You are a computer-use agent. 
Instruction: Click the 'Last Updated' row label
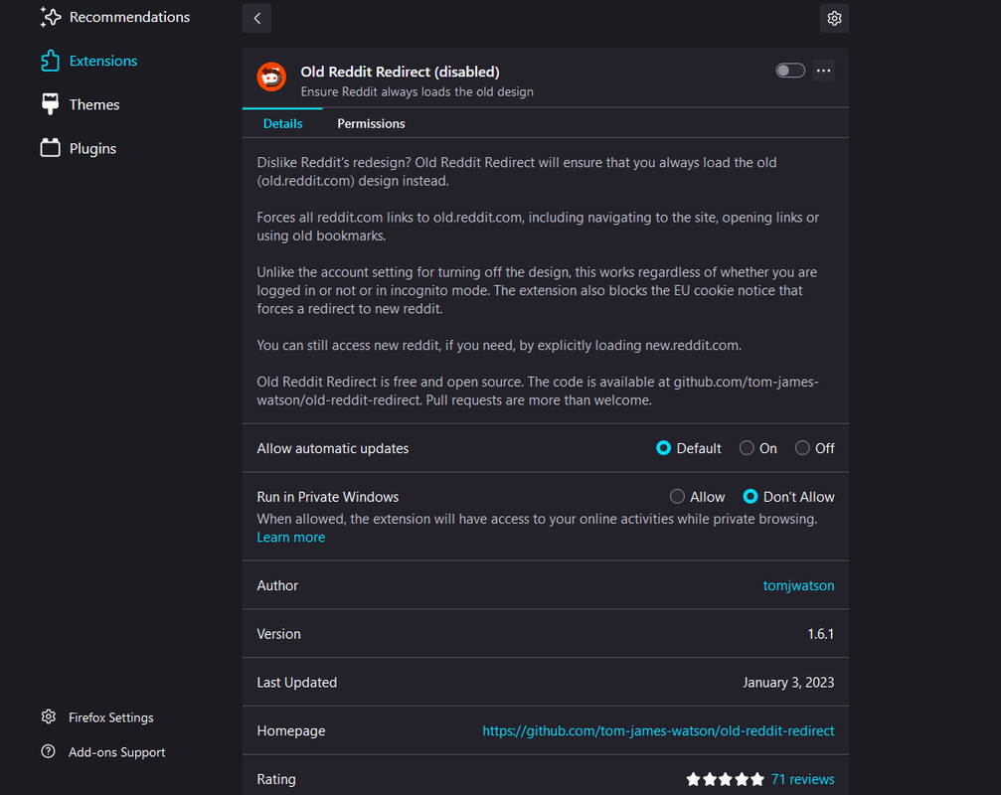297,683
